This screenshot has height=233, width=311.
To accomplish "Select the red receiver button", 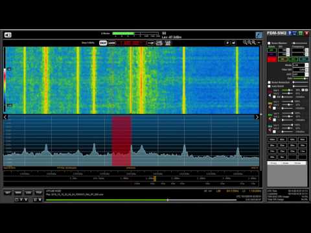I will point(272,60).
